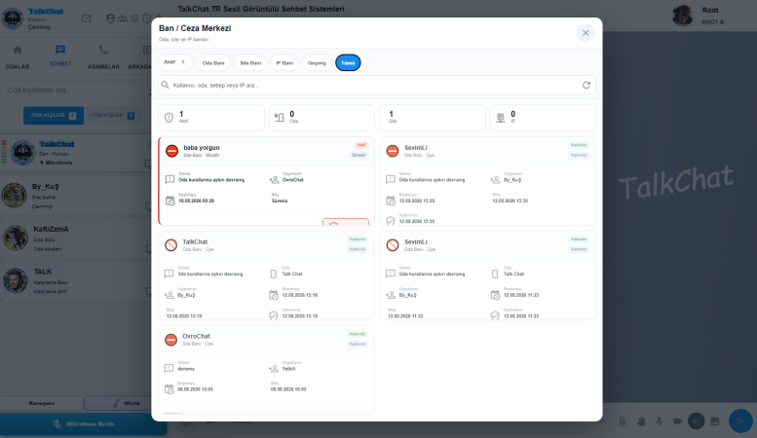The image size is (757, 438).
Task: Select the Tümü filter tab
Action: [x=348, y=62]
